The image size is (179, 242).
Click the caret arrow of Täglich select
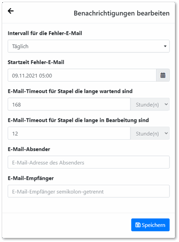click(165, 46)
